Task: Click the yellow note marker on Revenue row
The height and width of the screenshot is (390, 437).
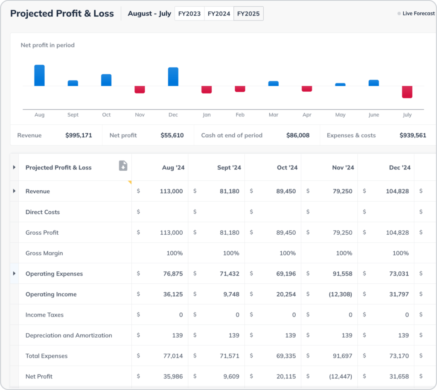Action: pyautogui.click(x=129, y=182)
